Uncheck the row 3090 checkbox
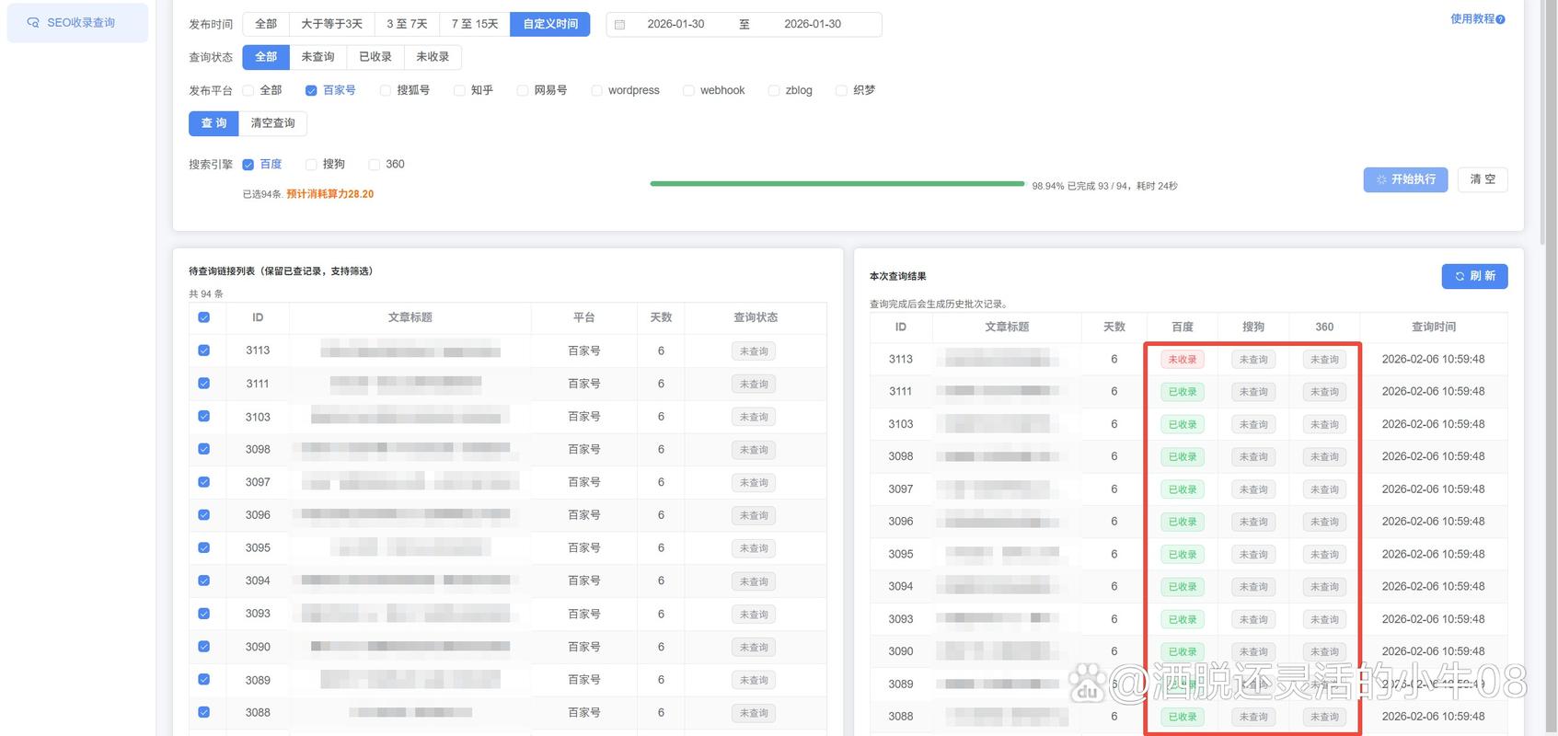Image resolution: width=1558 pixels, height=736 pixels. click(x=204, y=647)
